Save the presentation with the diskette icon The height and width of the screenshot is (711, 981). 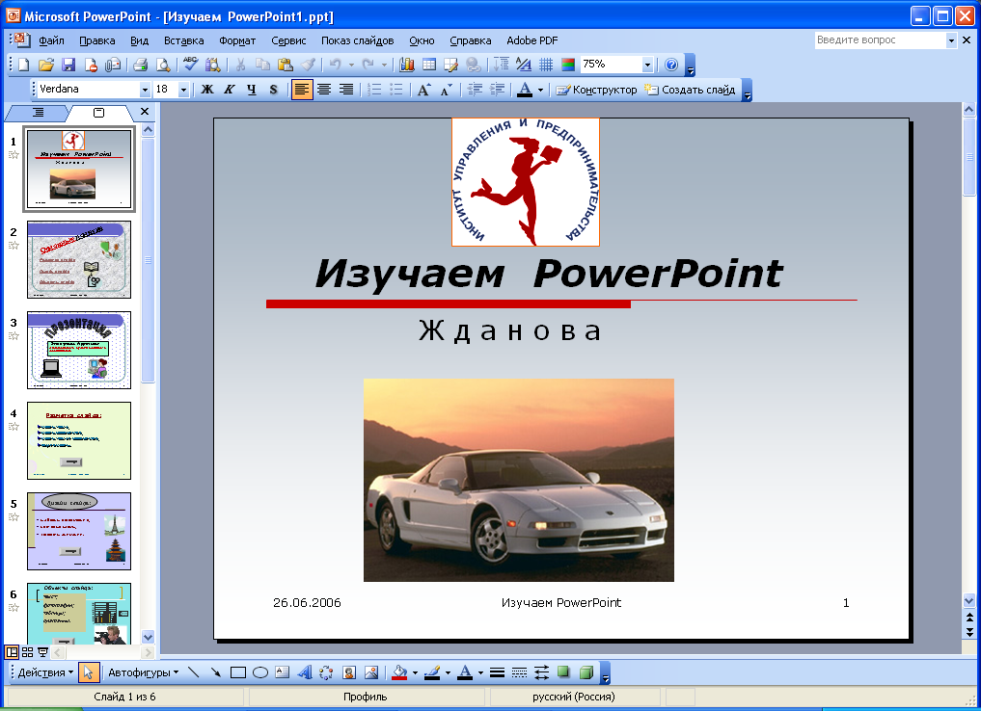click(68, 65)
